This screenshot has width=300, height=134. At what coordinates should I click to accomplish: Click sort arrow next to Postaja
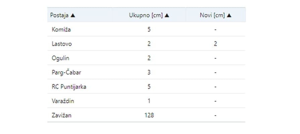tap(73, 15)
